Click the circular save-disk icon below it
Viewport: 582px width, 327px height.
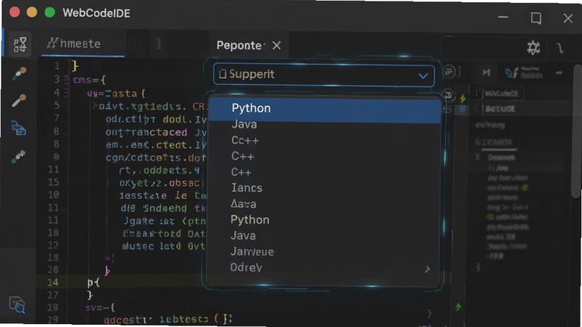[448, 95]
